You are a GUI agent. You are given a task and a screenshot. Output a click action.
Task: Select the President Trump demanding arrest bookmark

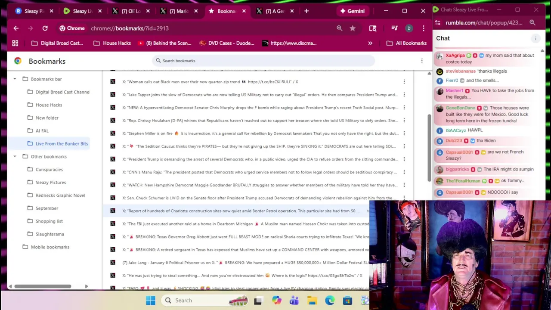tap(258, 159)
